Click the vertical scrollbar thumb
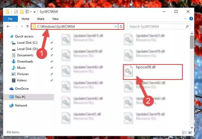This screenshot has height=139, width=202. [x=192, y=42]
